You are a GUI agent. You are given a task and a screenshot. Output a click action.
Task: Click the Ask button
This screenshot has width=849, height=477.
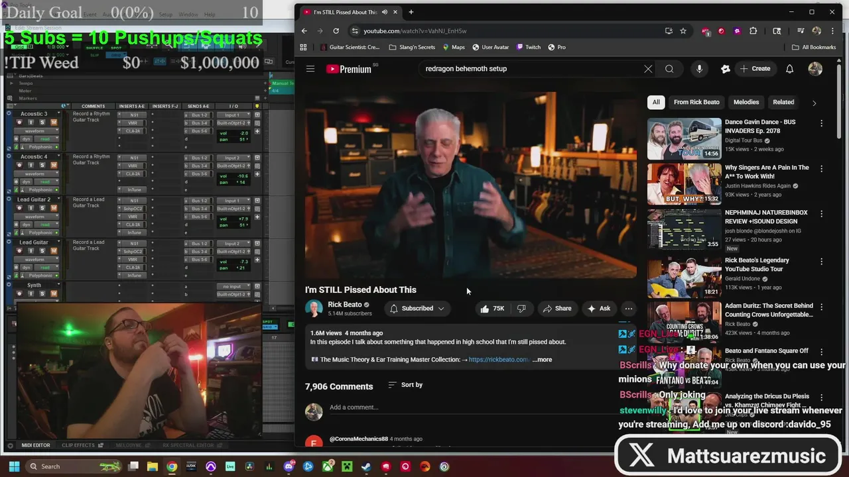pyautogui.click(x=599, y=309)
